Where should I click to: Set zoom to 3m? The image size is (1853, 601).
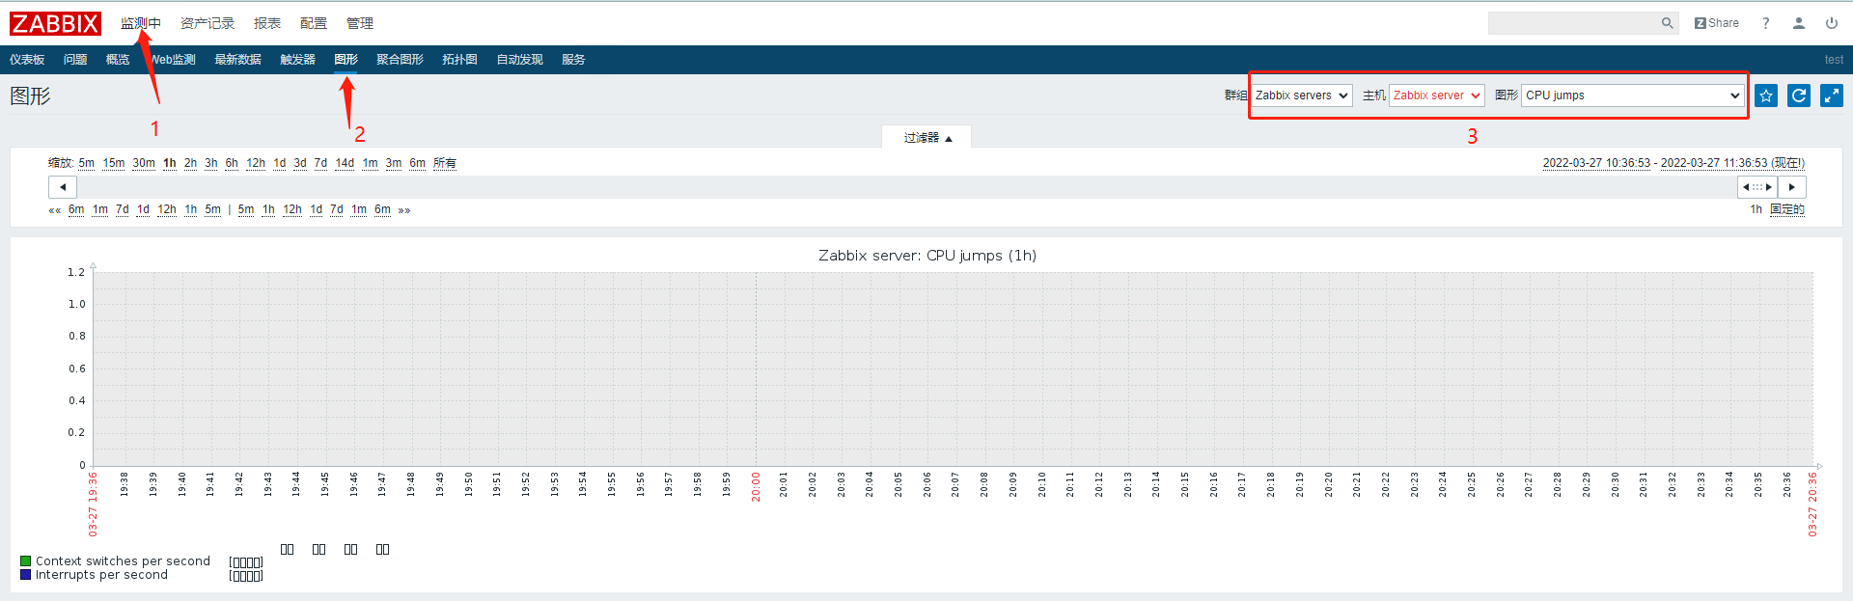(394, 163)
